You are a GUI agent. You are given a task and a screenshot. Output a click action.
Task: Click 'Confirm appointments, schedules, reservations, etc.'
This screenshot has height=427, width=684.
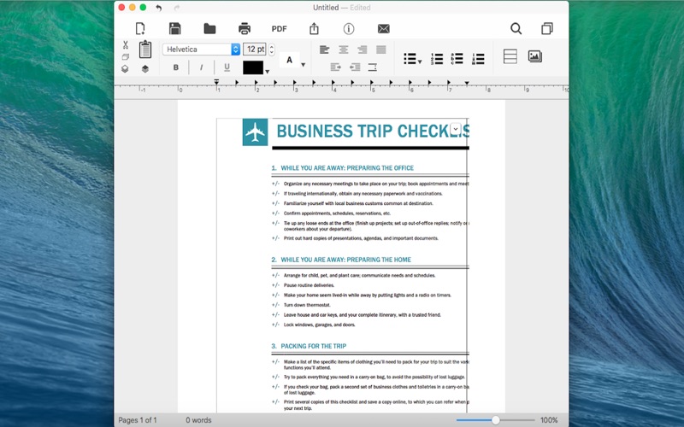click(x=337, y=213)
